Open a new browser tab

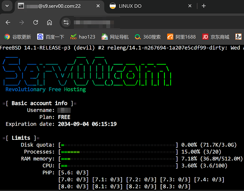pyautogui.click(x=203, y=6)
